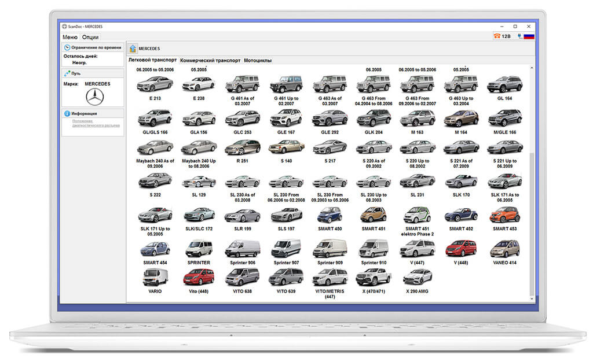Viewport: 593px width, 362px height.
Task: Click the Mercedes star logo
Action: pos(94,97)
